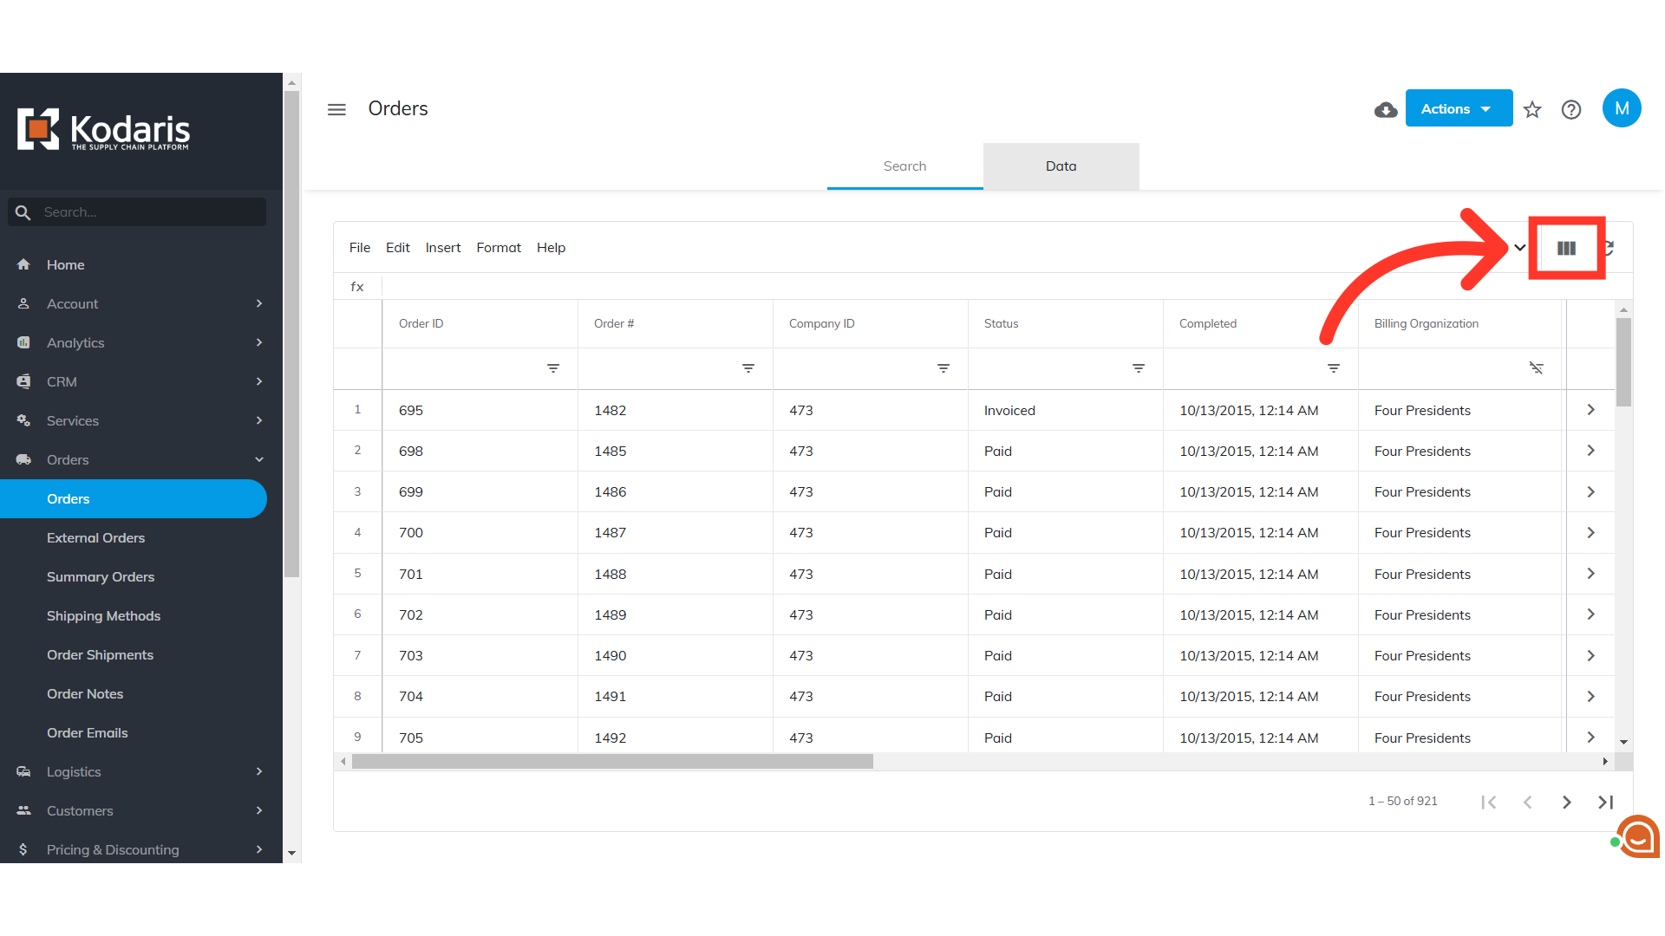Open the help question mark icon
1665x936 pixels.
tap(1571, 110)
